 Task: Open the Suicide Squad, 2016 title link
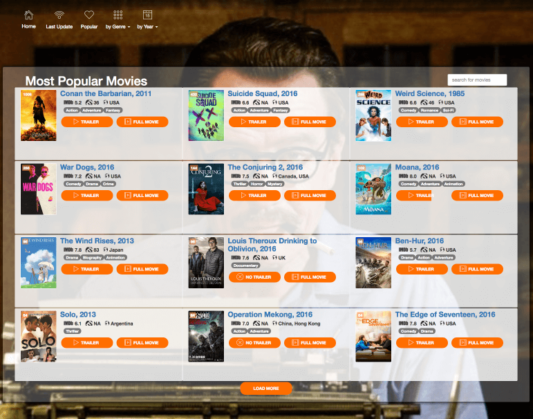click(x=263, y=93)
